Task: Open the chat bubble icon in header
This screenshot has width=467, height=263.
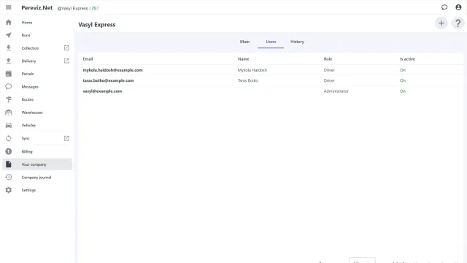Action: pyautogui.click(x=444, y=7)
